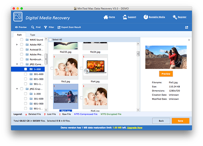Click the file list scroll down arrow

tap(138, 110)
